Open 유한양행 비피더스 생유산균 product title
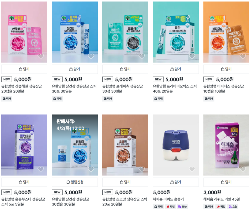This screenshot has height=209, width=252. point(224,89)
